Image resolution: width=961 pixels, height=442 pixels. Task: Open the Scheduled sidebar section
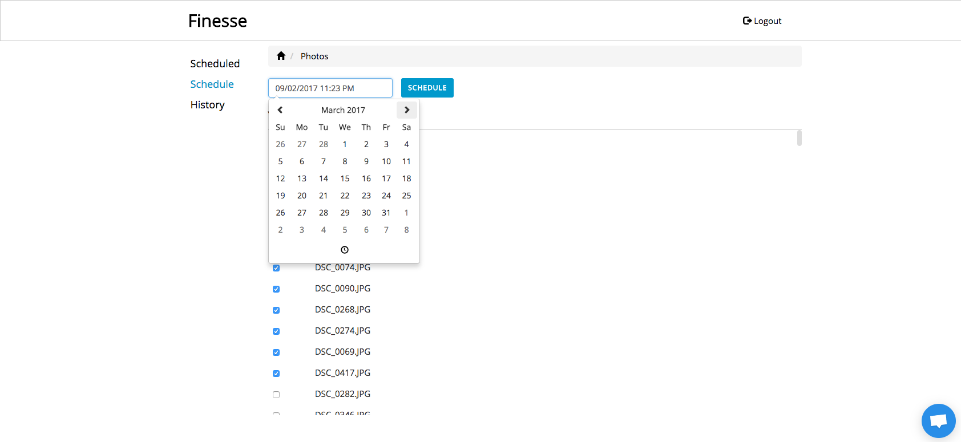(x=215, y=64)
